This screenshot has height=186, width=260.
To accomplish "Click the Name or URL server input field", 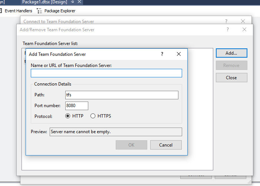I will 106,73.
